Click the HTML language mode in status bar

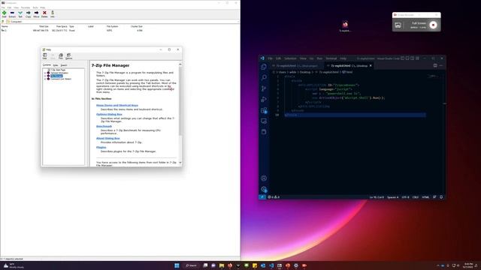425,197
